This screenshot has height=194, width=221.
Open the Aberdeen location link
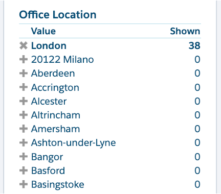53,74
